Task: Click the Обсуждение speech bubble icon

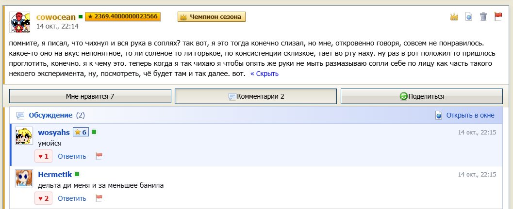Action: pos(20,116)
